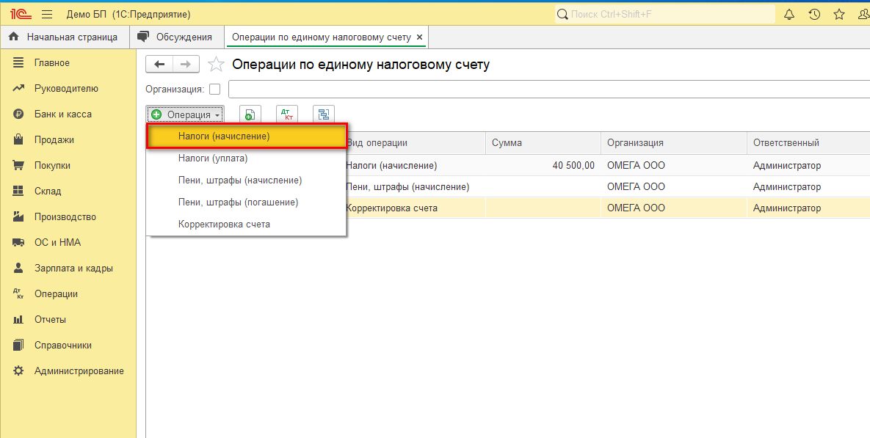This screenshot has height=438, width=870.
Task: Go forward with right arrow button
Action: [186, 65]
